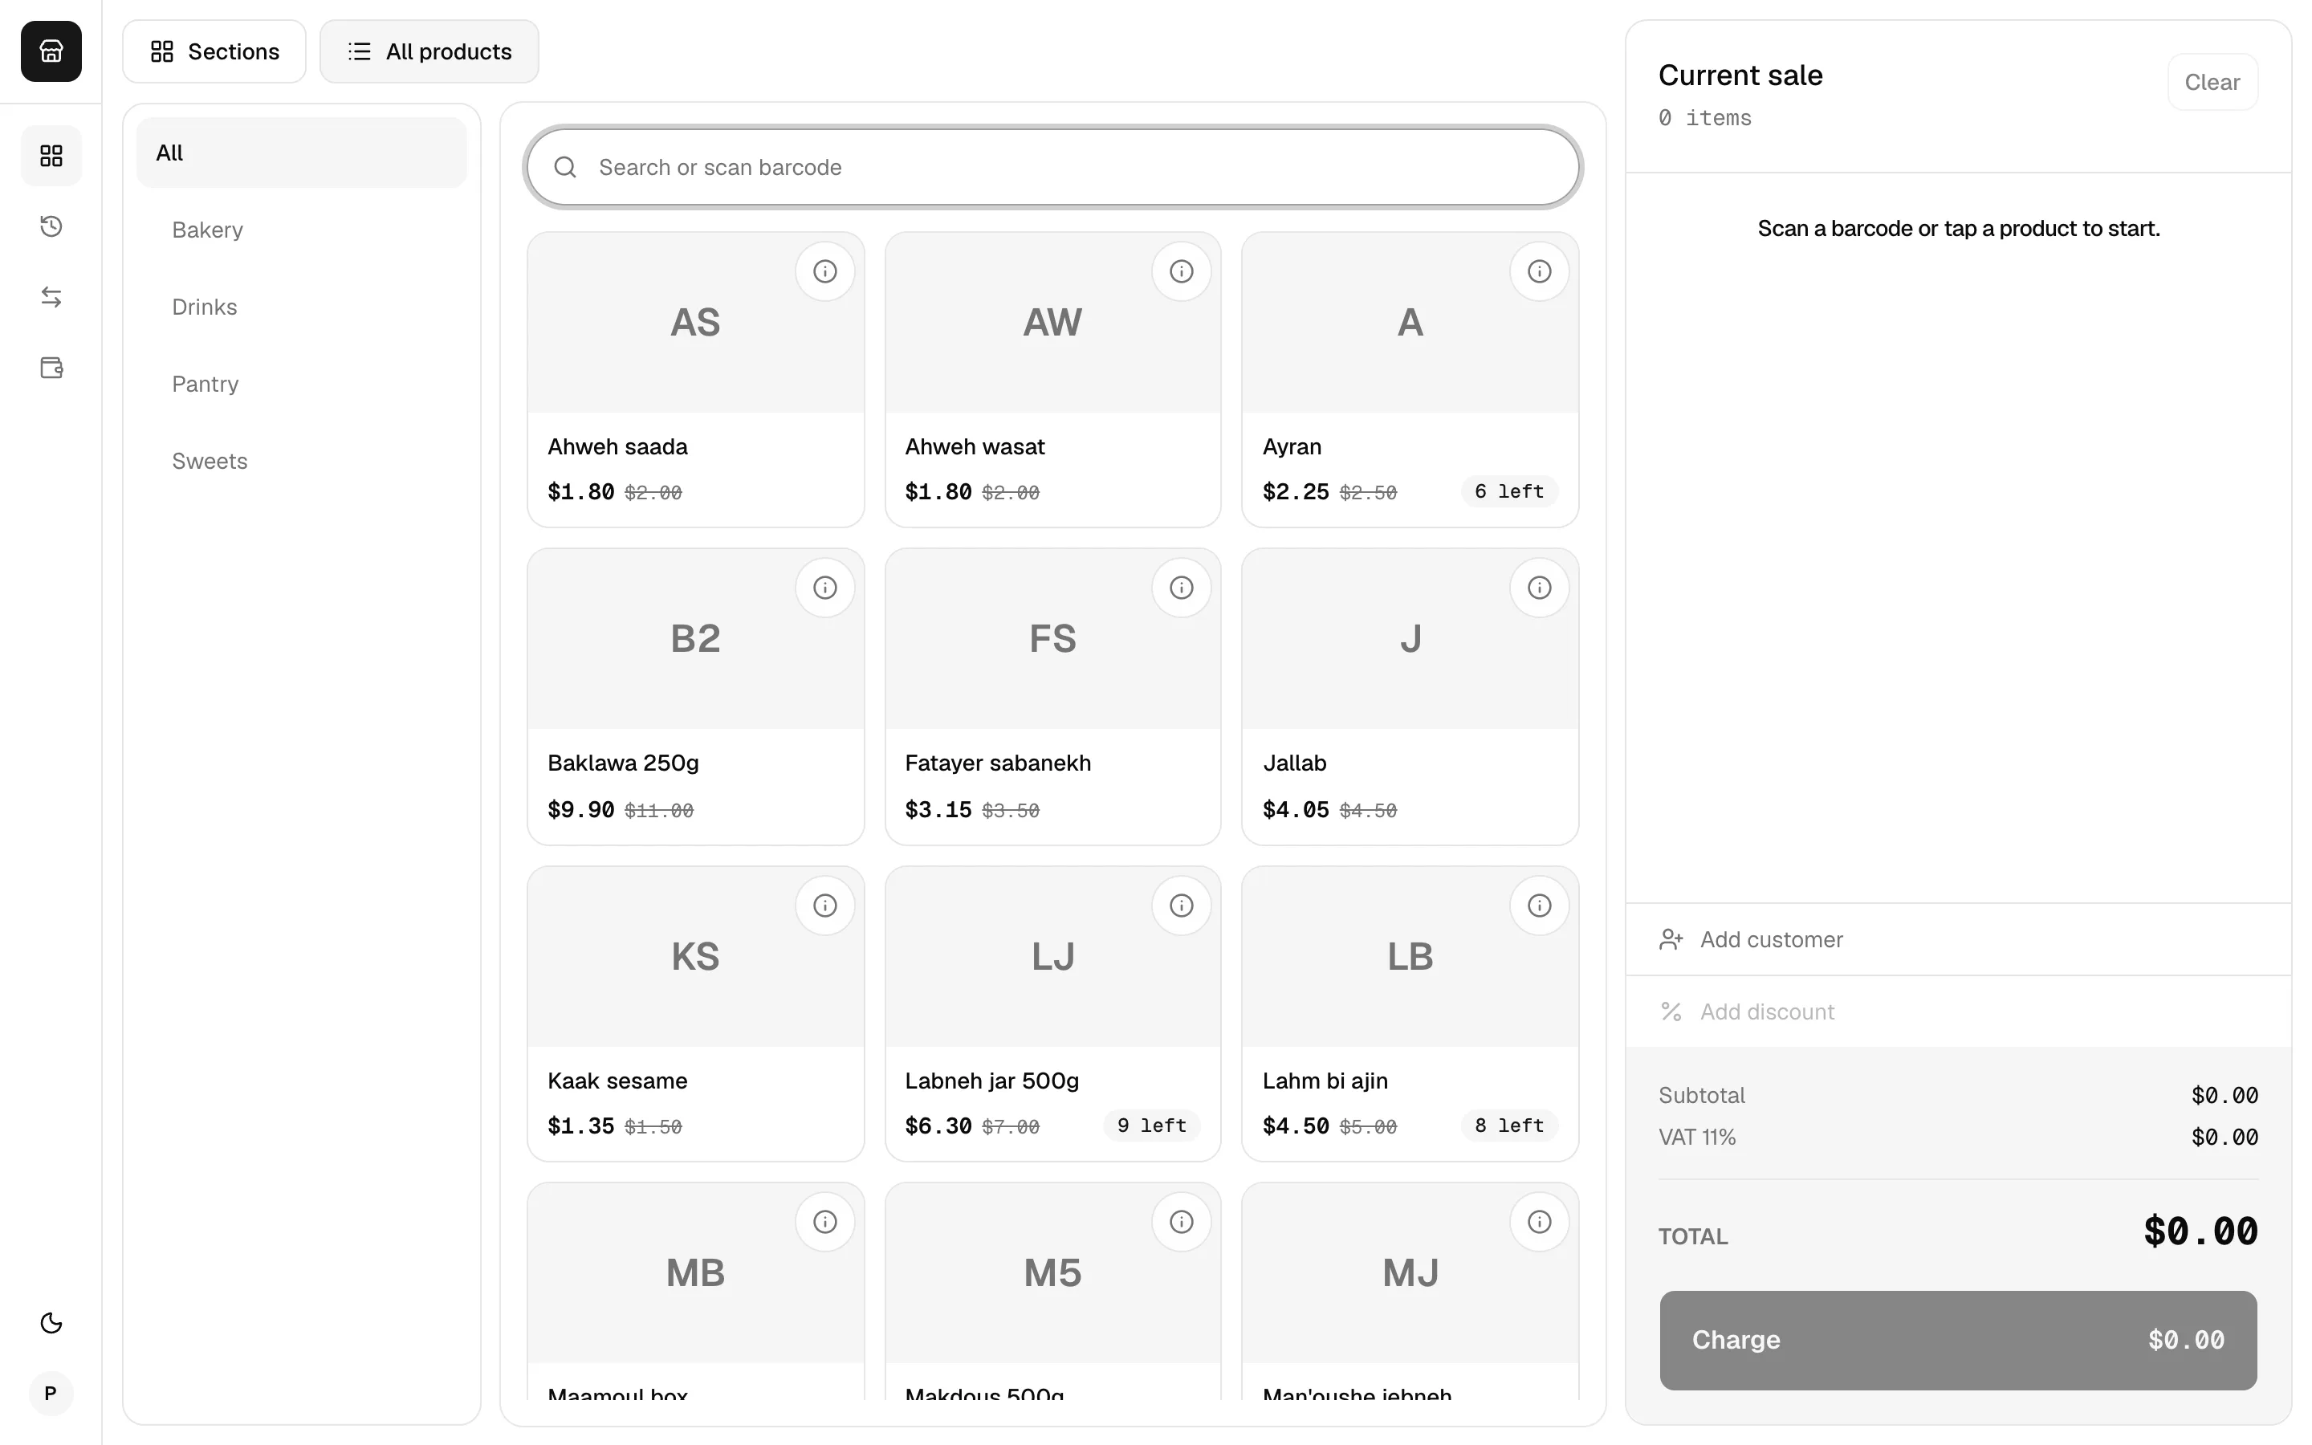Focus the Search or scan barcode field
Image resolution: width=2312 pixels, height=1445 pixels.
click(1052, 167)
